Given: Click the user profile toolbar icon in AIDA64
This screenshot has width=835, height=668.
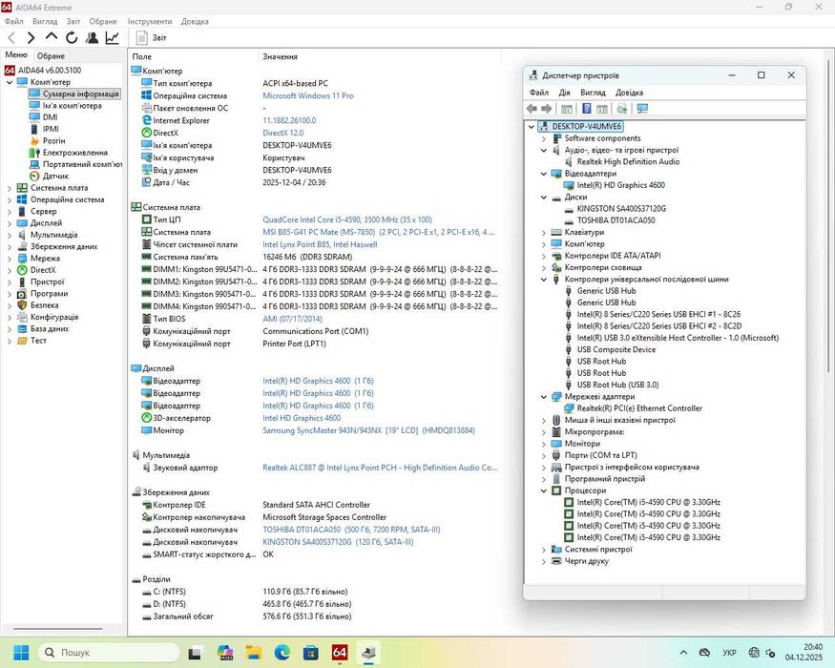Looking at the screenshot, I should [92, 38].
